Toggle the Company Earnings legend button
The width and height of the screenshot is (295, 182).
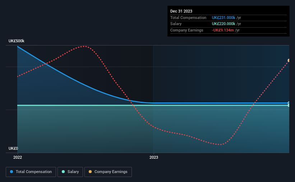[x=108, y=172]
